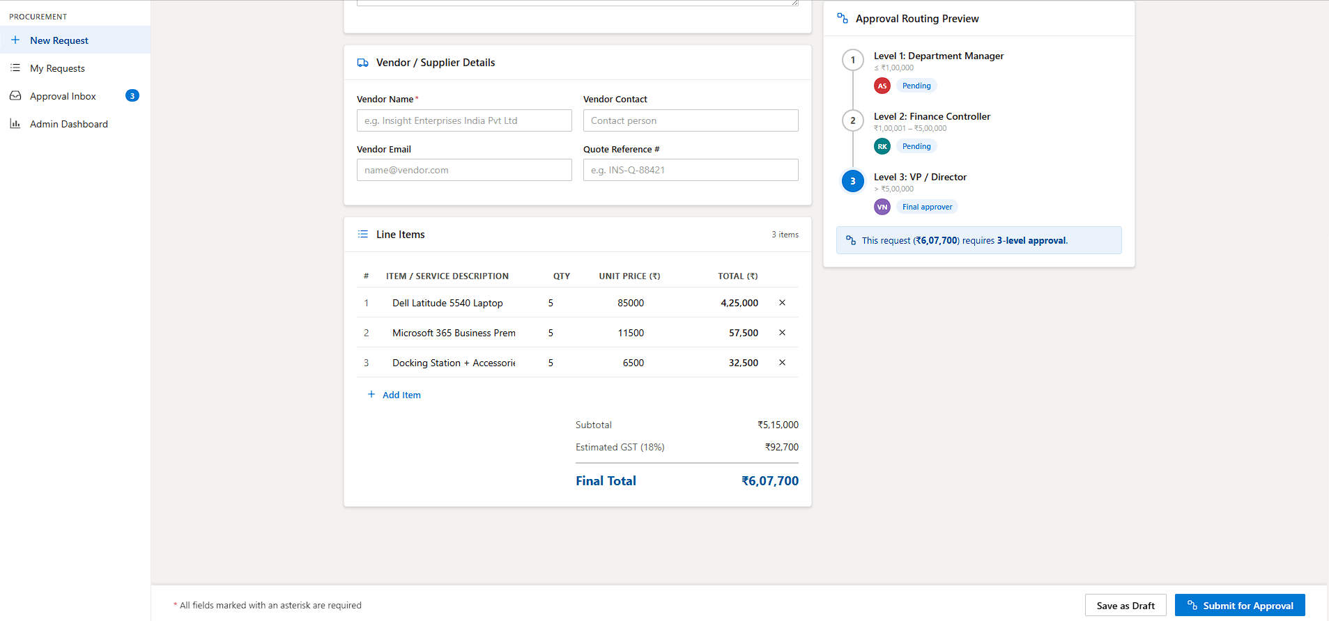Click the Level 1 step circle
This screenshot has width=1329, height=621.
pos(853,60)
